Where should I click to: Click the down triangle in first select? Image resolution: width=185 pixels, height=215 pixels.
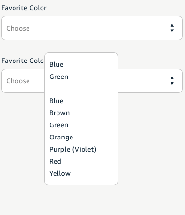[172, 31]
